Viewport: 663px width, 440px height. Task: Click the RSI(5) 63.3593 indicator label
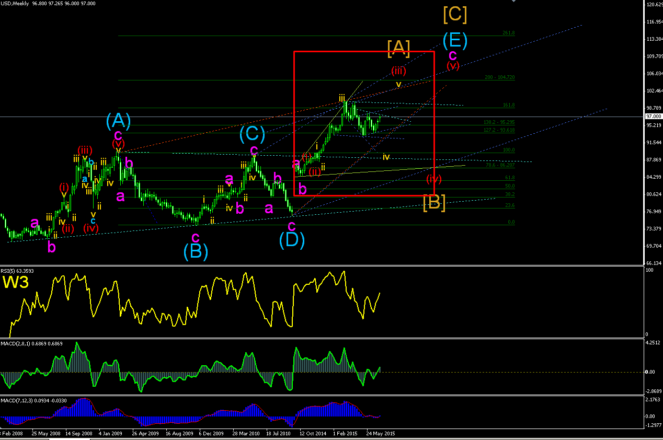[18, 271]
